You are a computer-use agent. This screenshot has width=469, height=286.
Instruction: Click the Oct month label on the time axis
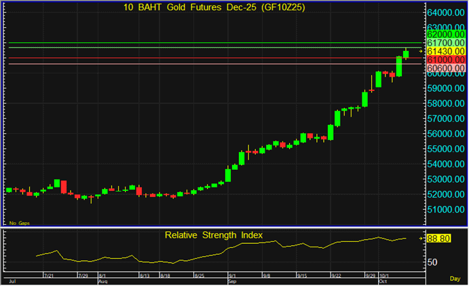382,280
